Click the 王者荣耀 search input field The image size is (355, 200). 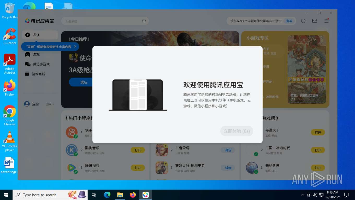(x=105, y=21)
